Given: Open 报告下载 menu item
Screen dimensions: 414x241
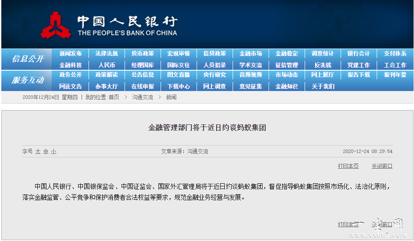Looking at the screenshot, I should click(x=358, y=75).
